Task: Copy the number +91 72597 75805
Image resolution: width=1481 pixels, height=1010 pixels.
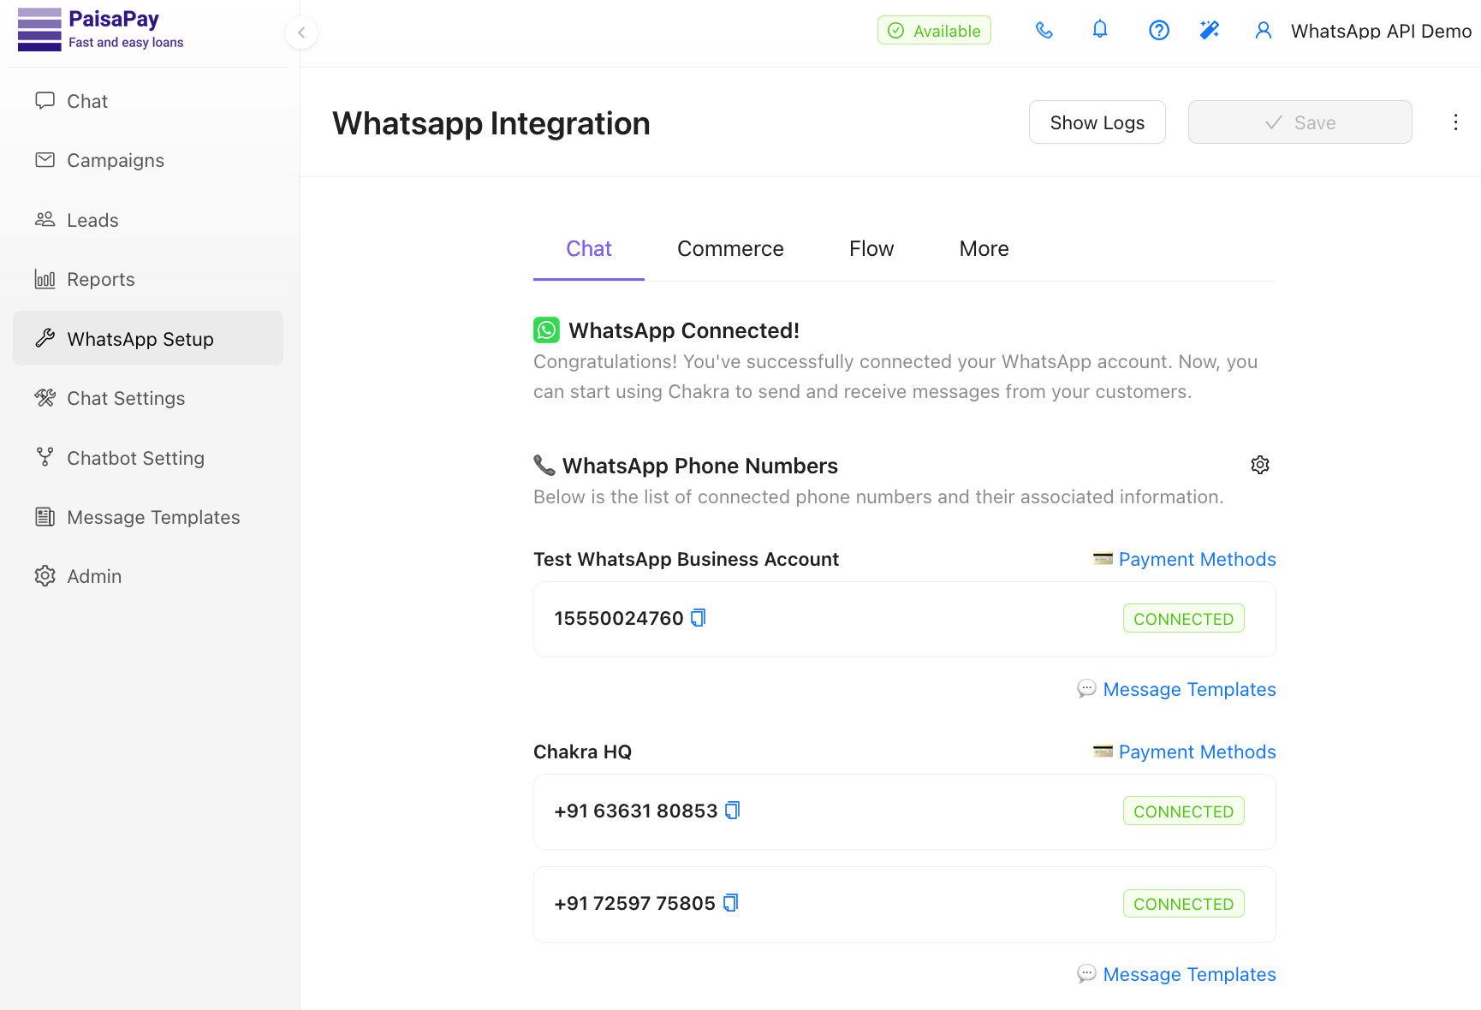Action: pos(731,903)
